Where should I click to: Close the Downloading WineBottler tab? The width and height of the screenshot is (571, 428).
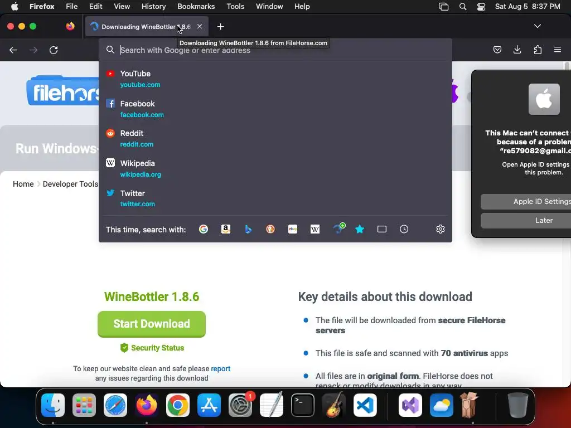click(x=200, y=26)
